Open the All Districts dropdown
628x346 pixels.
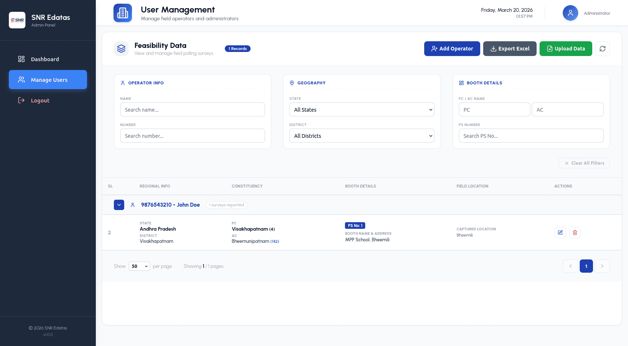362,136
